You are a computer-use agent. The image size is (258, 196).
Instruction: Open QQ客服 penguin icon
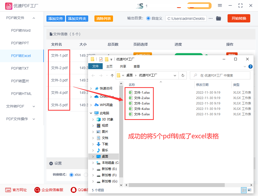tap(74, 190)
